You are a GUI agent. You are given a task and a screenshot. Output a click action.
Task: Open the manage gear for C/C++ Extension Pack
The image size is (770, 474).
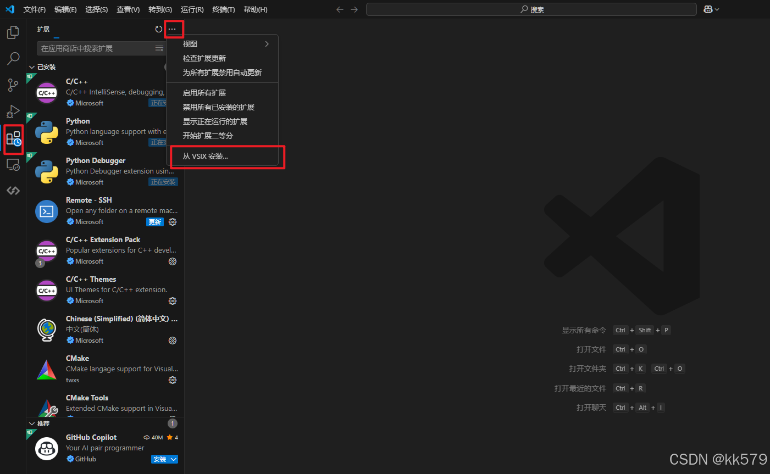[x=173, y=261]
